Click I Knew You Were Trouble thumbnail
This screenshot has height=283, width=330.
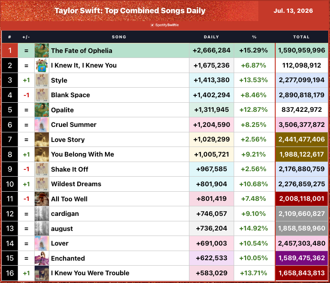[x=42, y=273]
